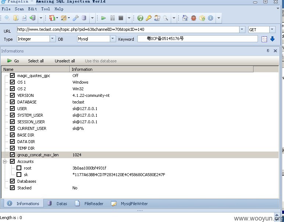
Task: Open the DB Mysql dropdown
Action: (113, 39)
